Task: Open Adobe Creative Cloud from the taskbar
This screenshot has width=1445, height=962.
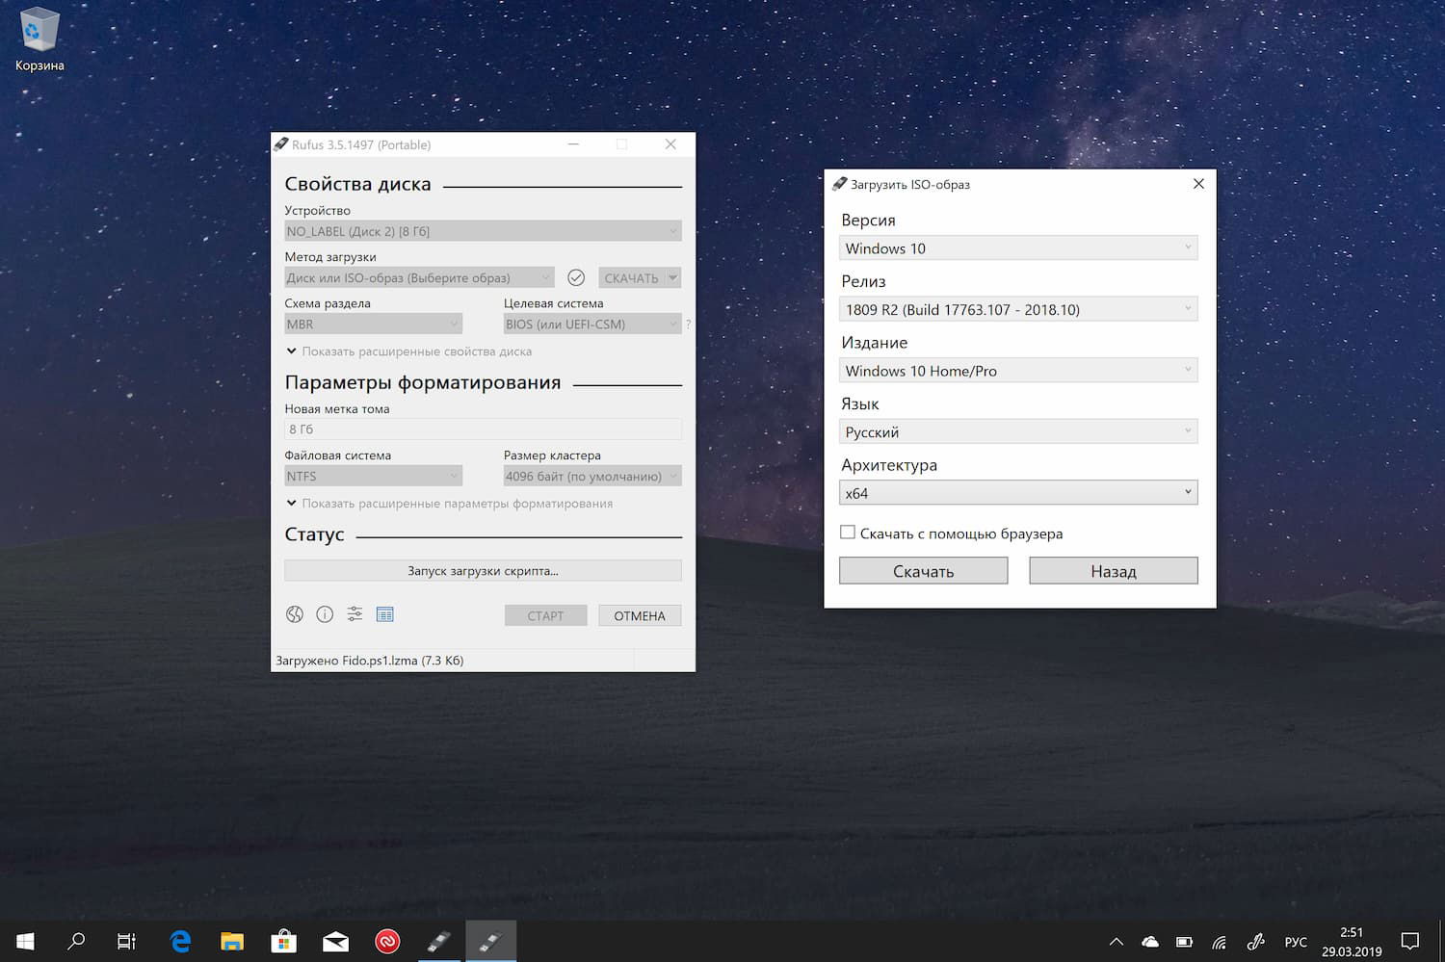Action: coord(387,941)
